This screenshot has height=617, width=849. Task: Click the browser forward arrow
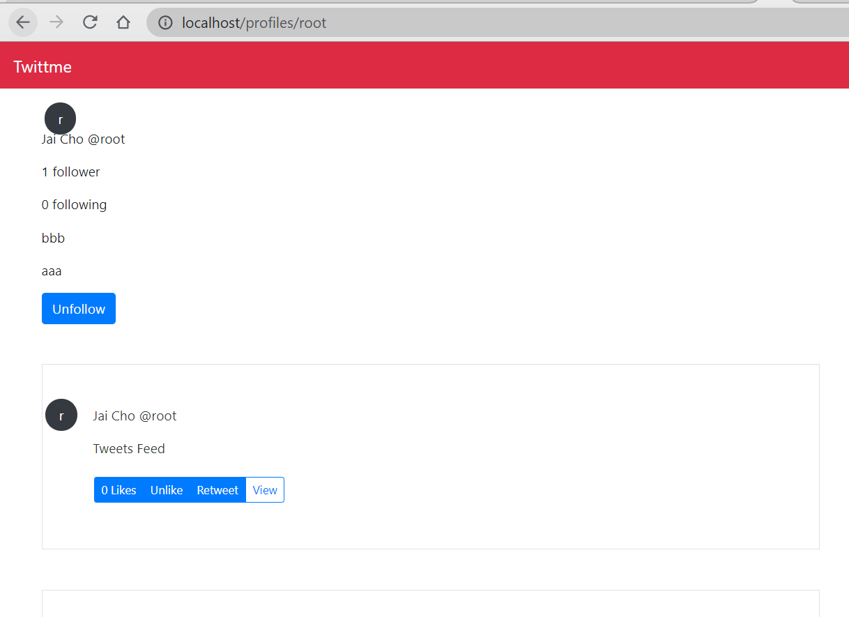pos(56,22)
